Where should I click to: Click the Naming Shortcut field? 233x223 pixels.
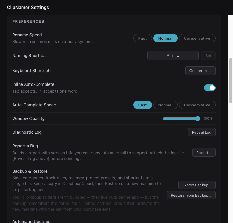coord(173,55)
